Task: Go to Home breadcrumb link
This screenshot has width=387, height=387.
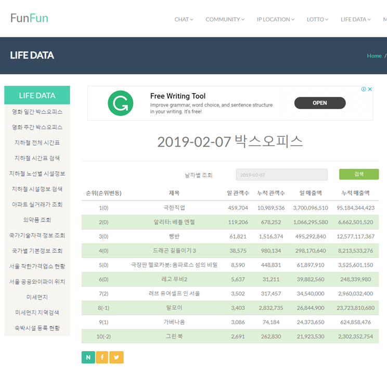Action: point(374,56)
